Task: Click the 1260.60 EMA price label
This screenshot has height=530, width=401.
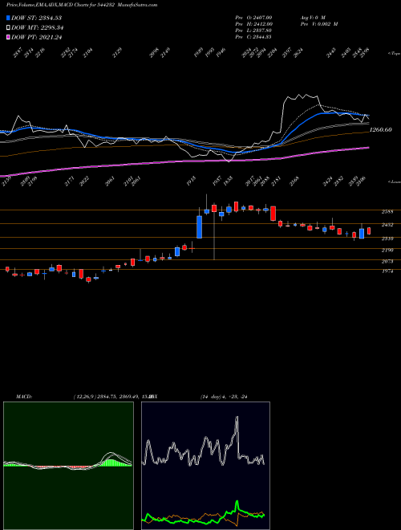Action: coord(381,129)
